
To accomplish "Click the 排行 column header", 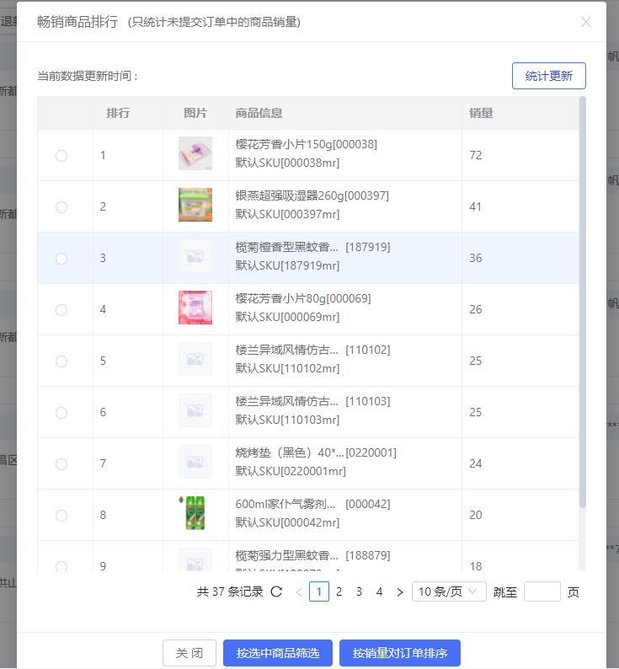I will [118, 113].
